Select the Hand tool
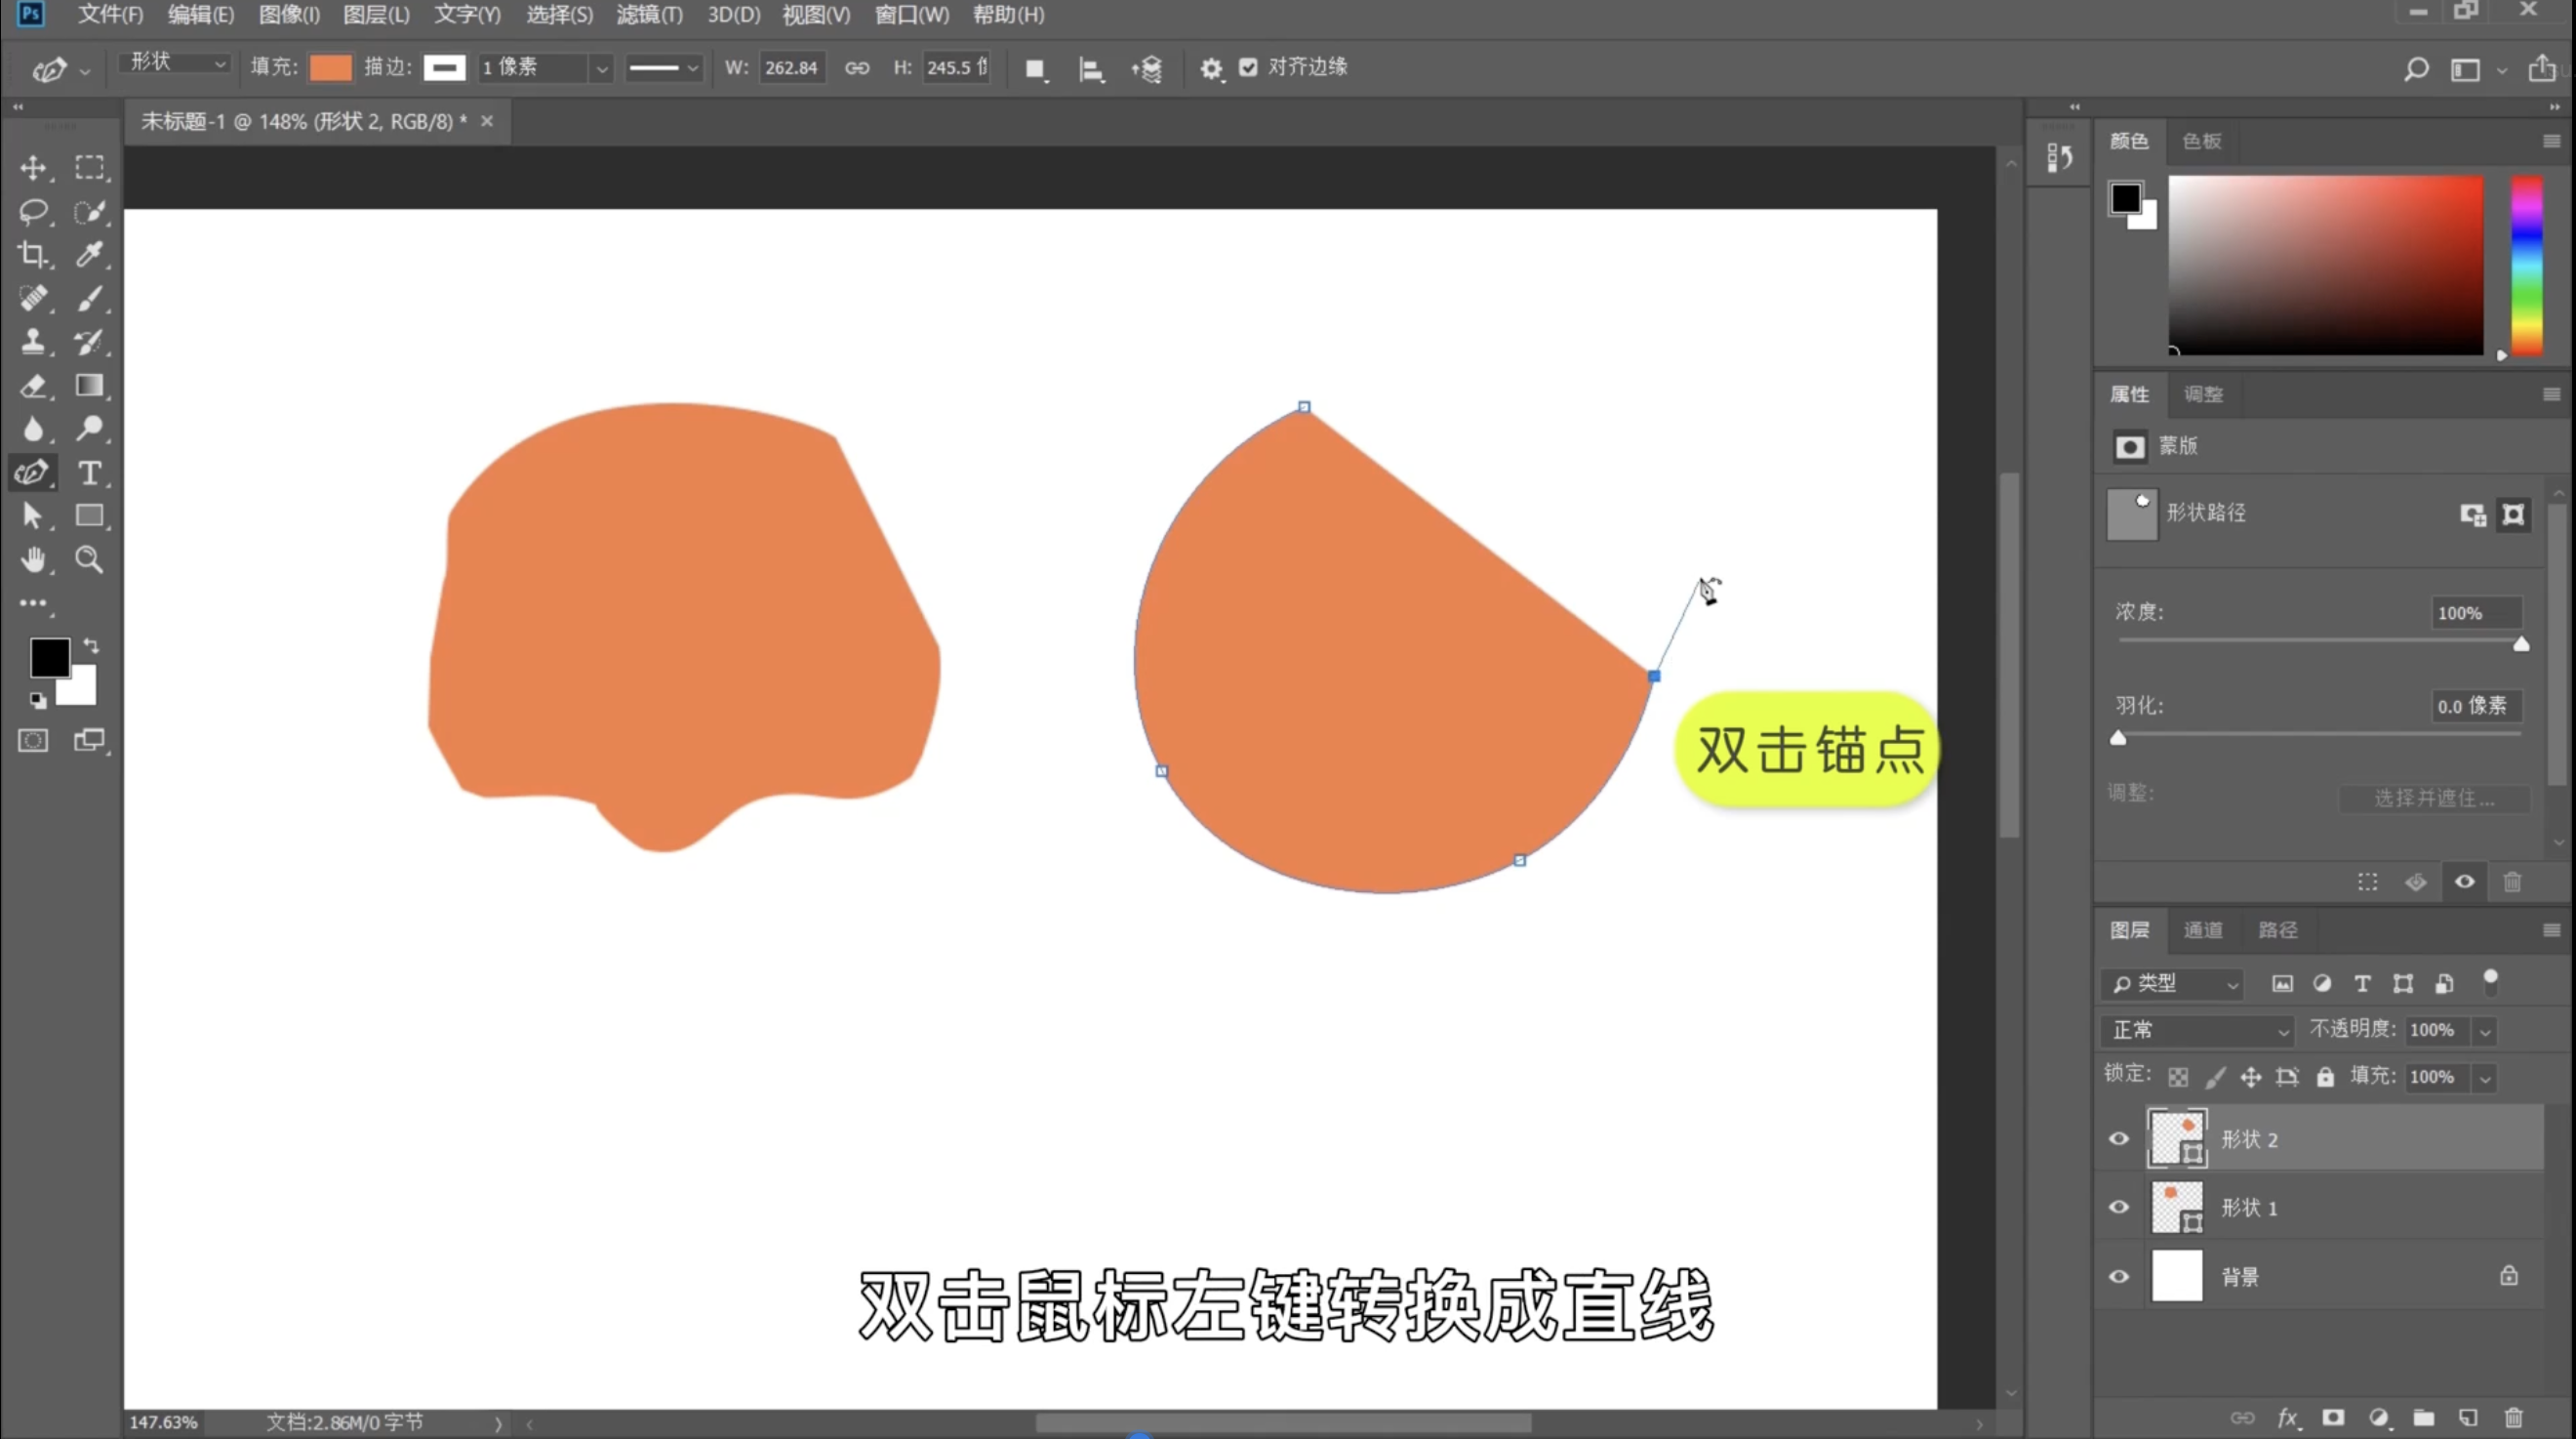This screenshot has height=1439, width=2576. 33,559
